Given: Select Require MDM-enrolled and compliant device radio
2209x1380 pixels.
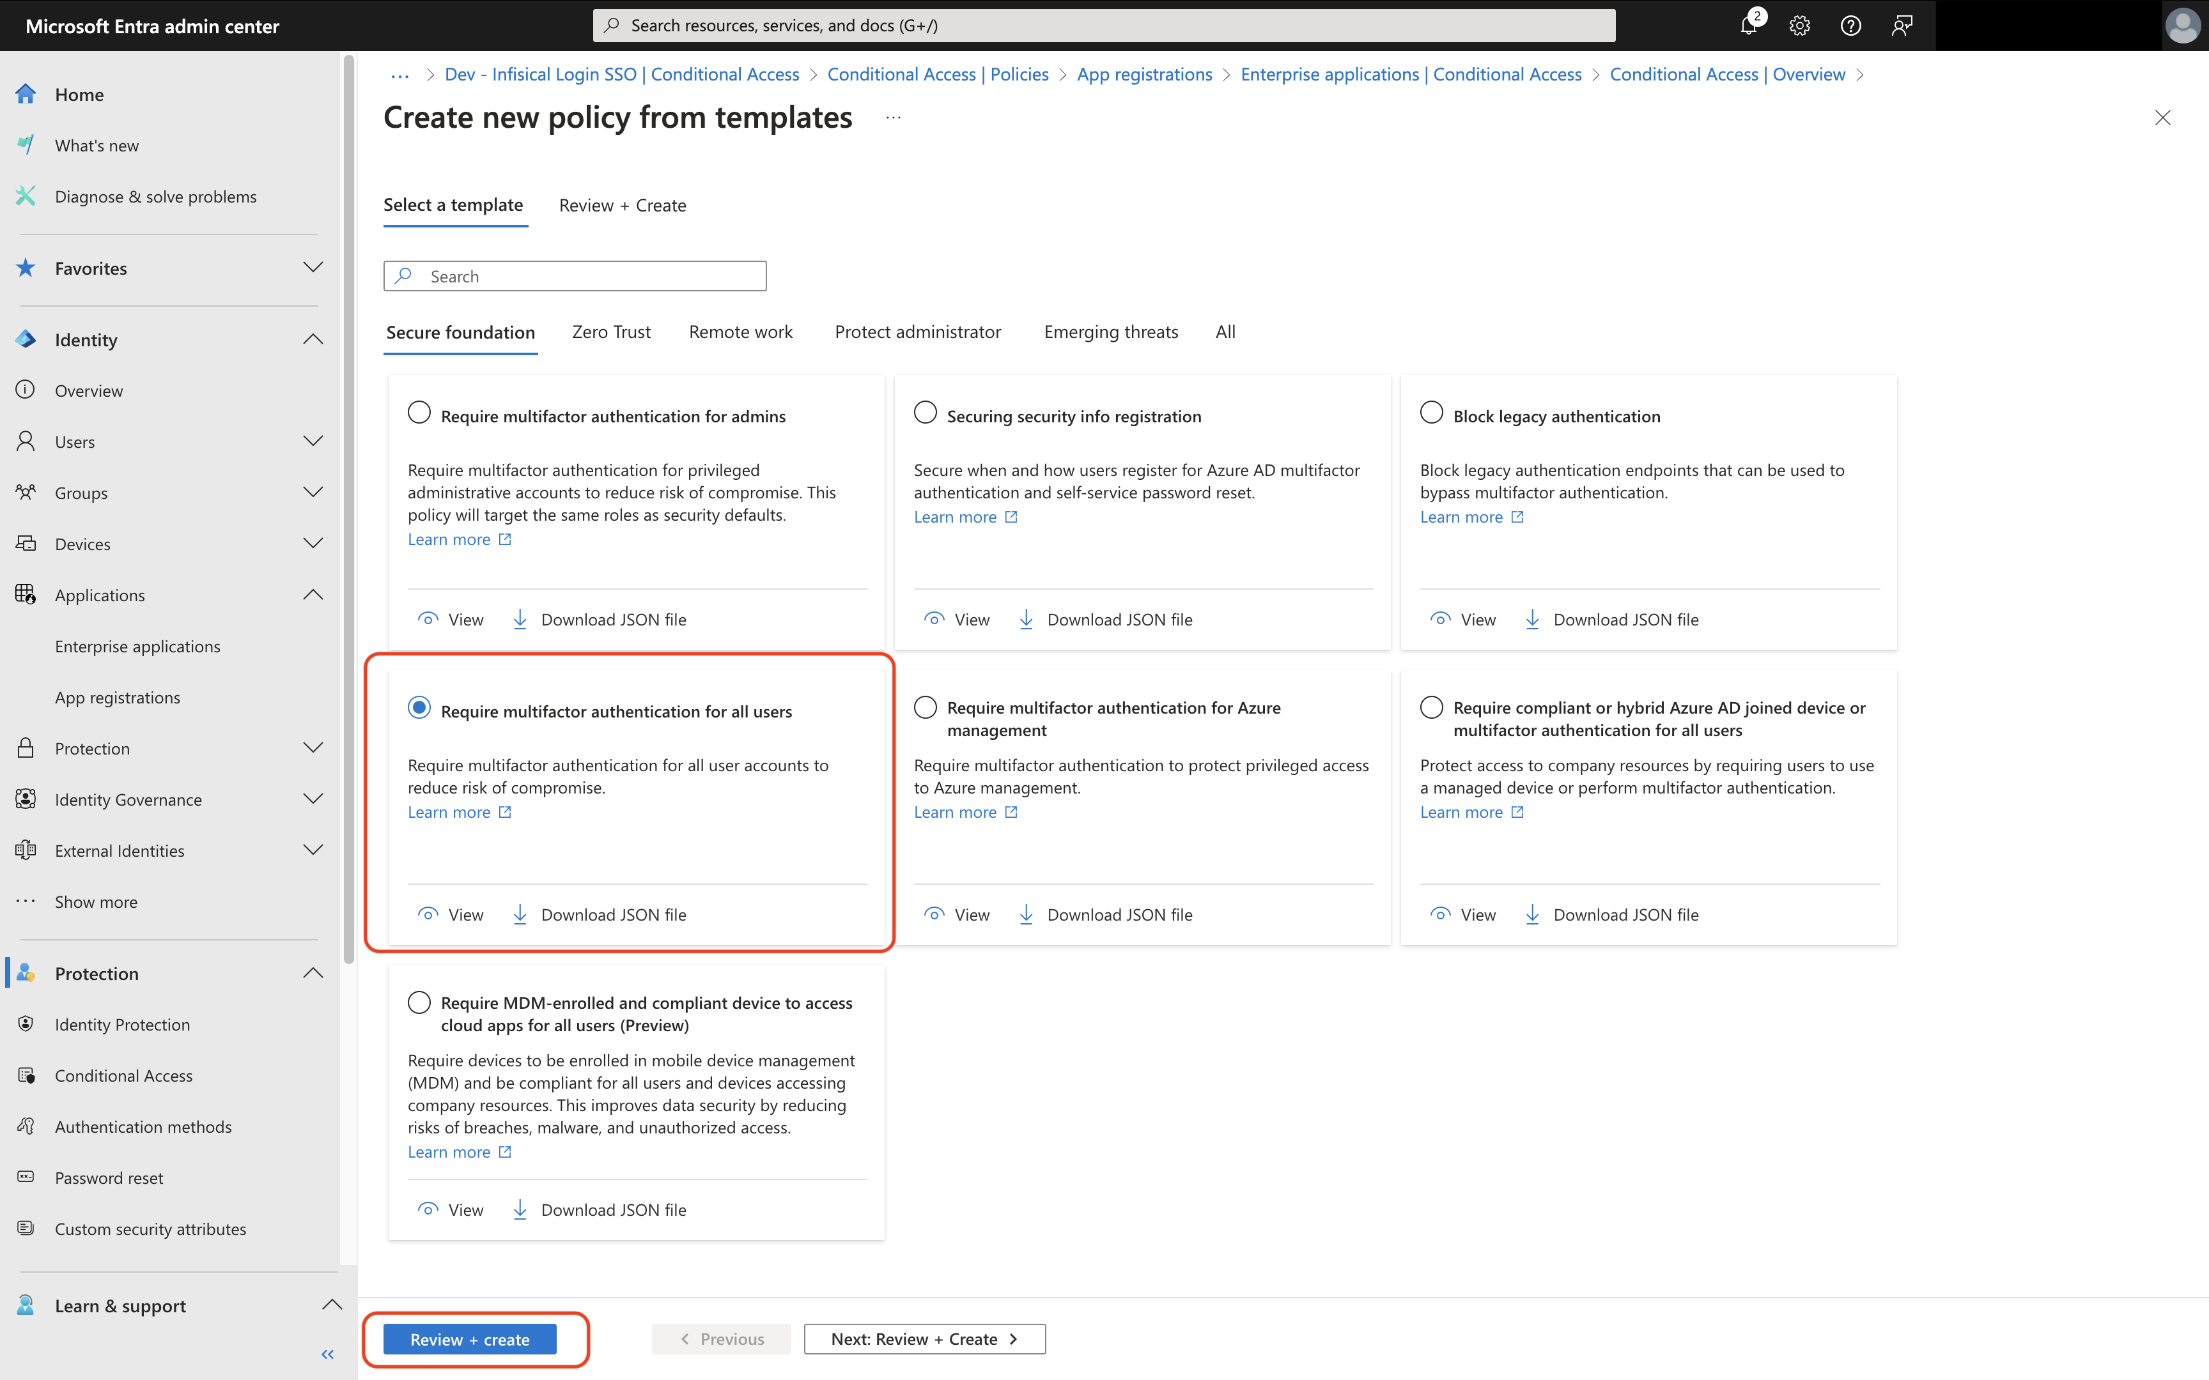Looking at the screenshot, I should pos(419,1002).
